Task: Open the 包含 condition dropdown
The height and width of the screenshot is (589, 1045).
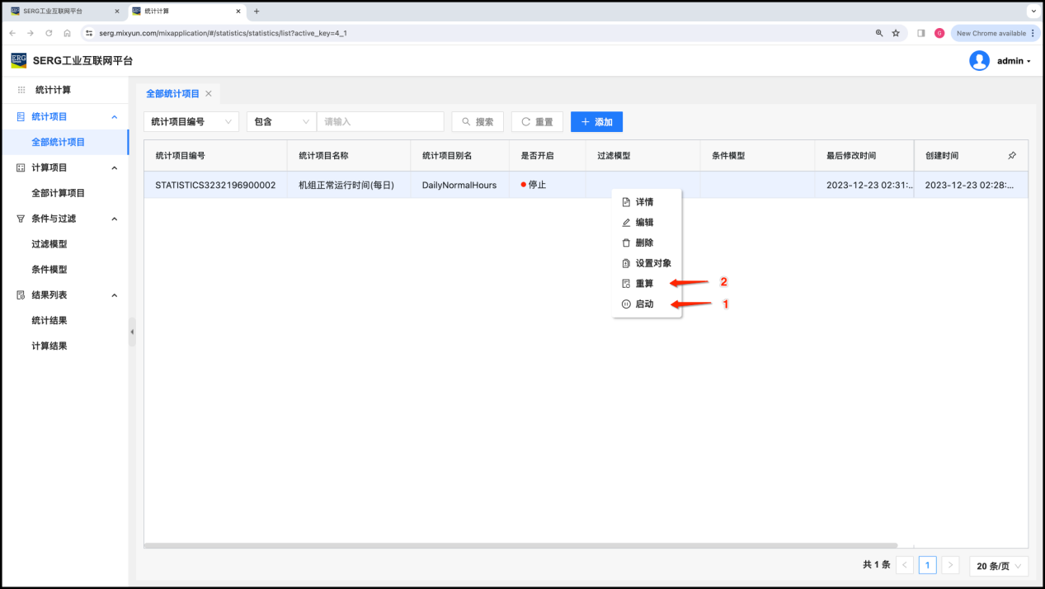Action: 281,122
